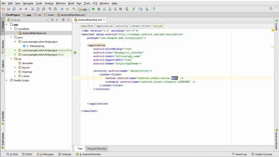Expand the mipmap folder

[x=15, y=72]
